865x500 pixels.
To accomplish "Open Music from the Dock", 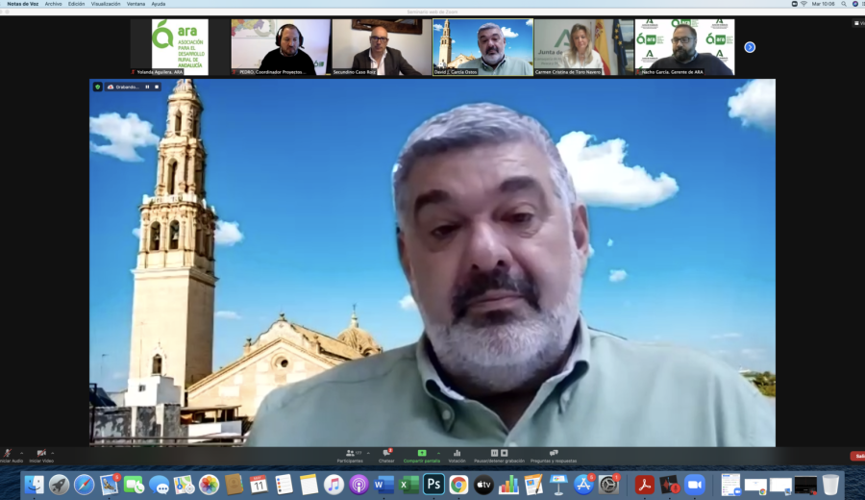I will (334, 486).
